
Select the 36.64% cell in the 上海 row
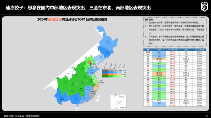coord(173,73)
